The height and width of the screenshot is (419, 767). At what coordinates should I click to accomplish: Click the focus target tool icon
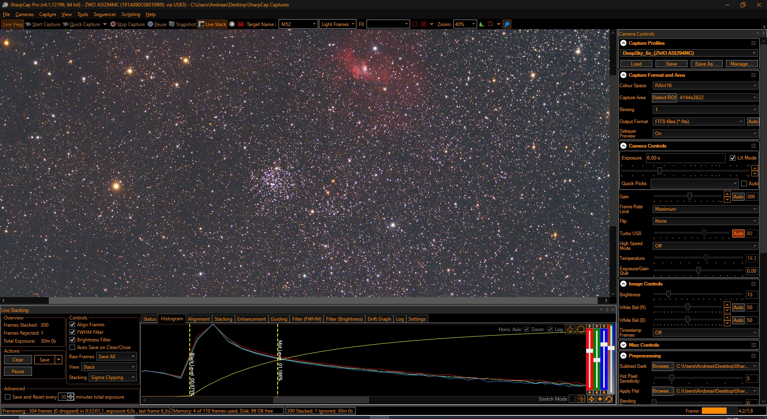[491, 24]
